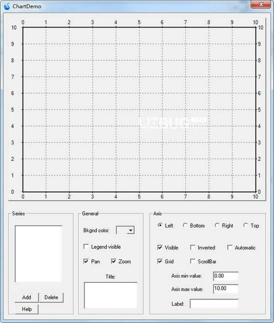Enable the ScrollBar checkbox
The height and width of the screenshot is (323, 274).
pos(193,261)
